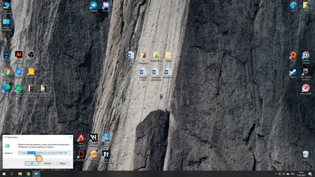This screenshot has width=315, height=177.
Task: Open the Telegram desktop shortcut
Action: pos(93,6)
